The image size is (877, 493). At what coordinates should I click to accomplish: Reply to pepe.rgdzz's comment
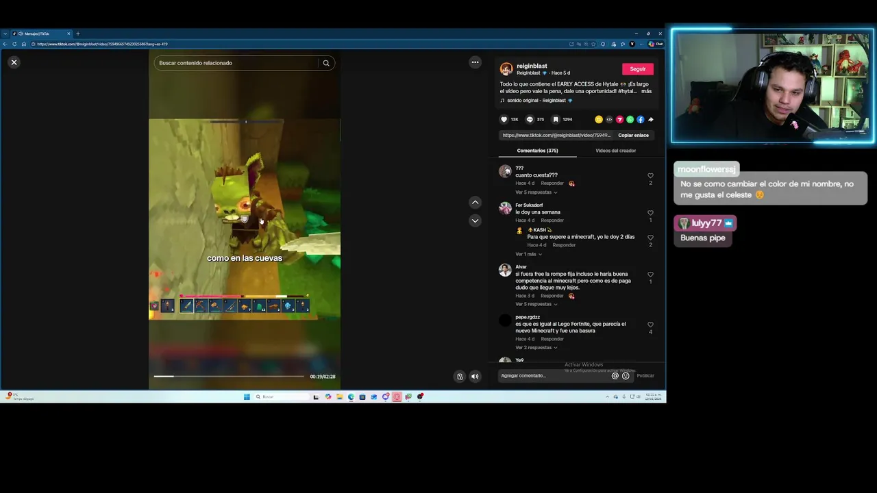552,339
